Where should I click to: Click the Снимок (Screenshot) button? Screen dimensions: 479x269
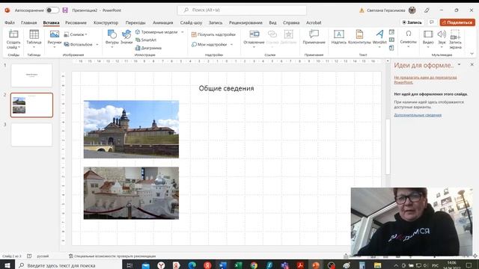coord(75,34)
